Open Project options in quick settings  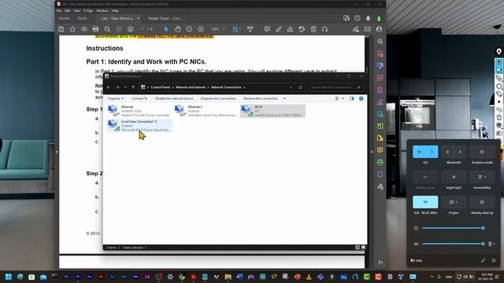454,202
